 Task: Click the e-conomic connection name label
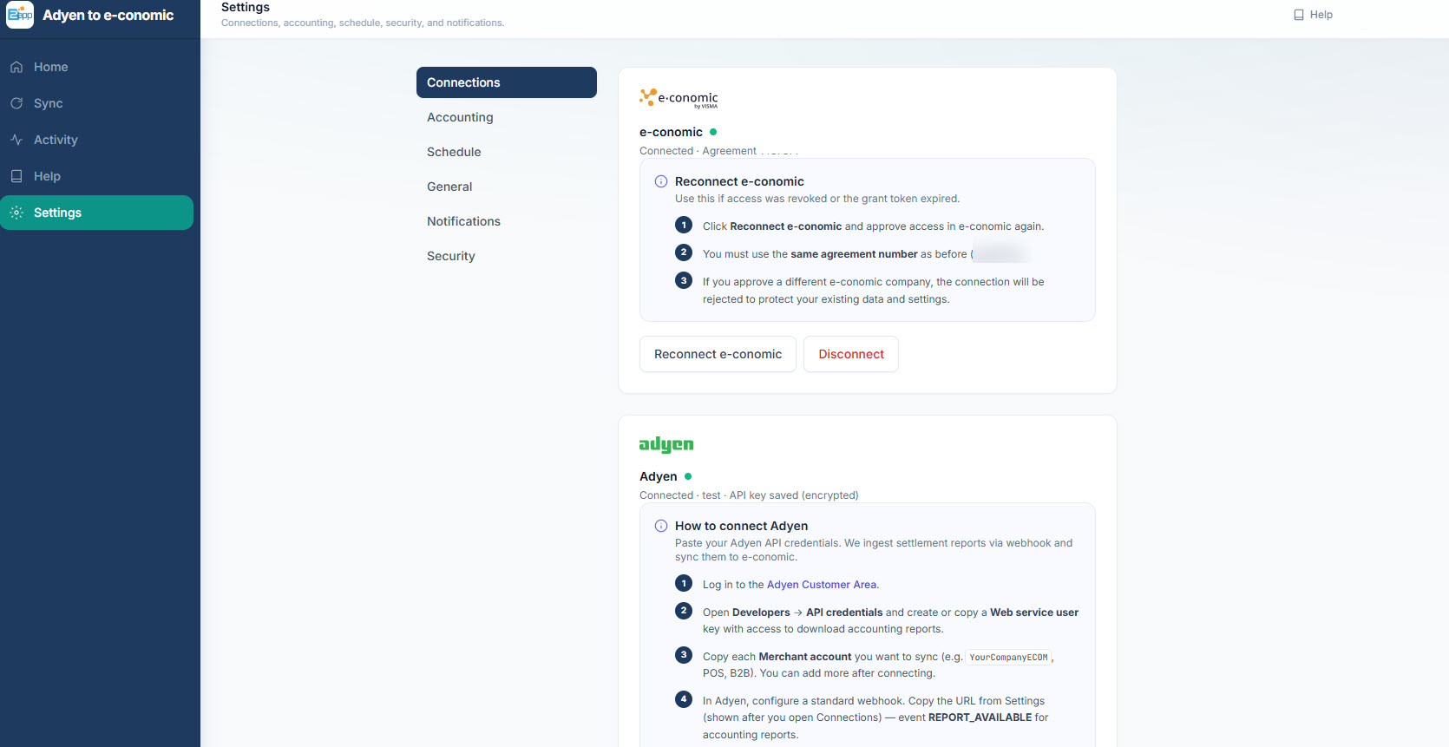pos(671,132)
